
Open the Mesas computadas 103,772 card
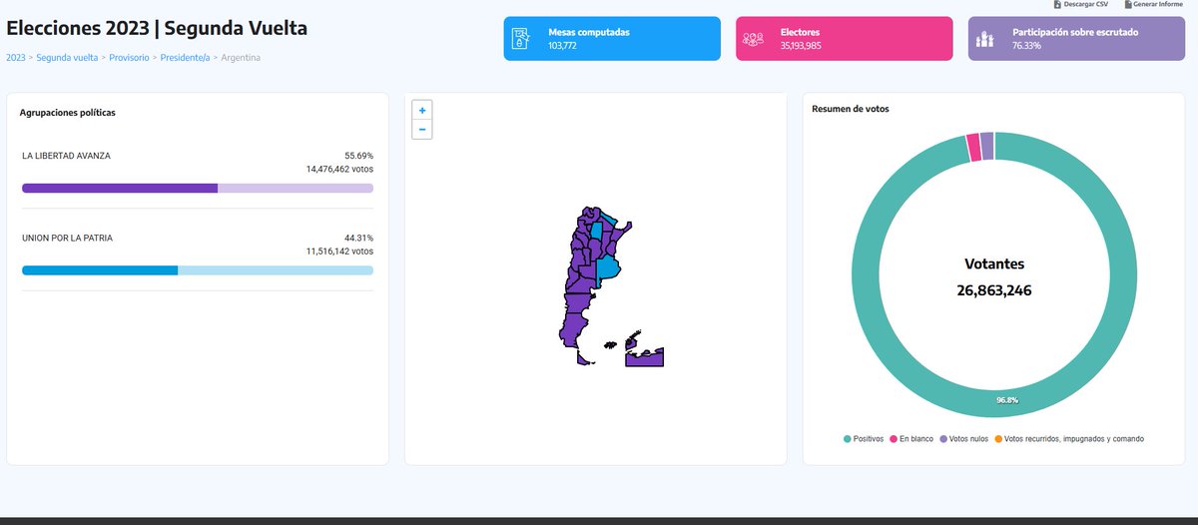click(x=612, y=39)
